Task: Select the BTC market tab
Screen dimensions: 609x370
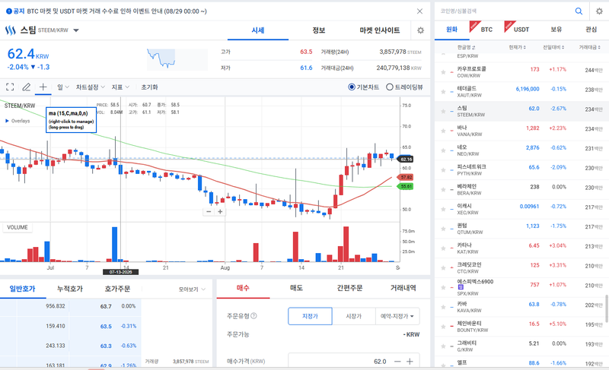Action: click(486, 30)
